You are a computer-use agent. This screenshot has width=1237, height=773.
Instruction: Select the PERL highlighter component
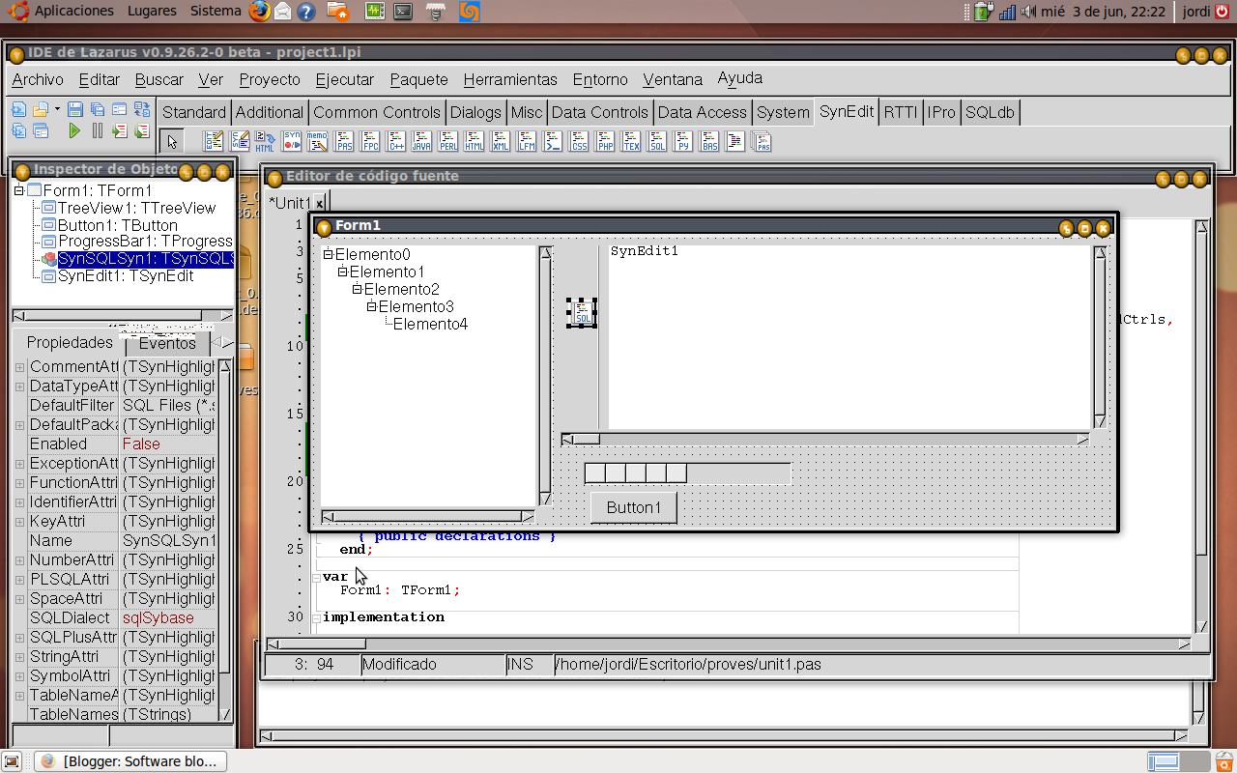click(x=448, y=142)
